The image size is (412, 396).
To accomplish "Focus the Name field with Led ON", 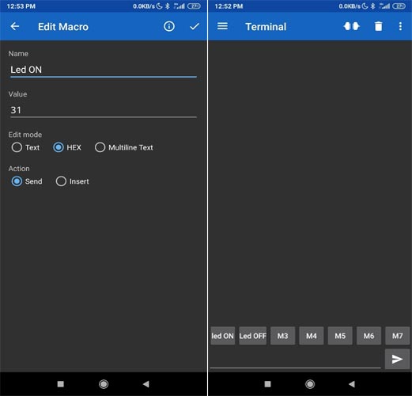I will 104,70.
